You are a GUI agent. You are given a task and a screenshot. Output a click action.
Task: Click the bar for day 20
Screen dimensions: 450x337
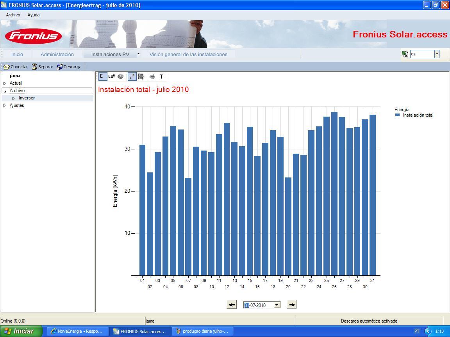288,226
